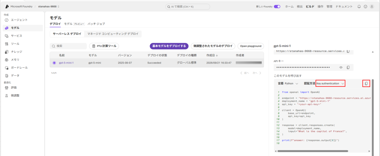Click the AI で検索 search box
Screen dimensions: 380x156
187,6
